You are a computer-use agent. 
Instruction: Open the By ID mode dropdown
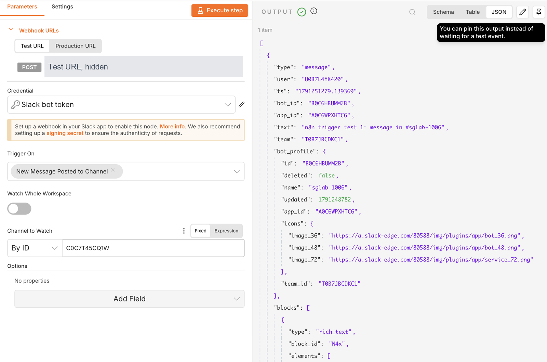pos(35,248)
